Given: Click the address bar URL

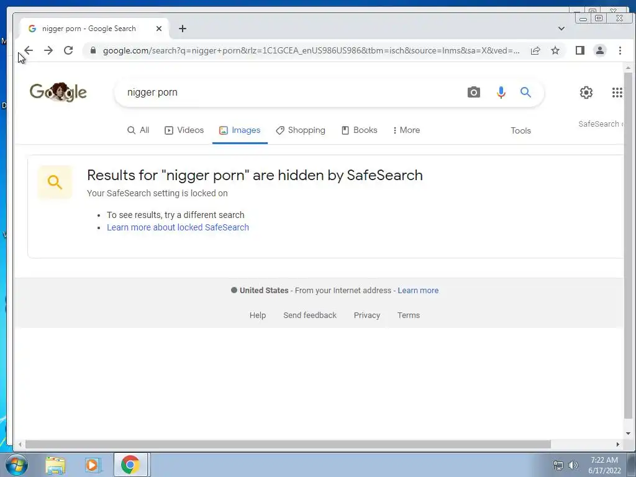Looking at the screenshot, I should 311,50.
